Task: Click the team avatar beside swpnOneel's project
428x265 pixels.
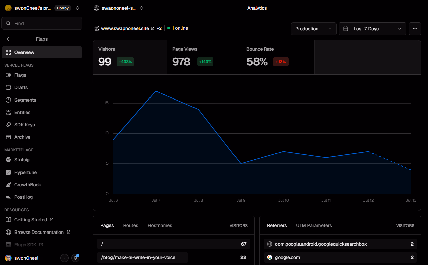Action: (8, 8)
